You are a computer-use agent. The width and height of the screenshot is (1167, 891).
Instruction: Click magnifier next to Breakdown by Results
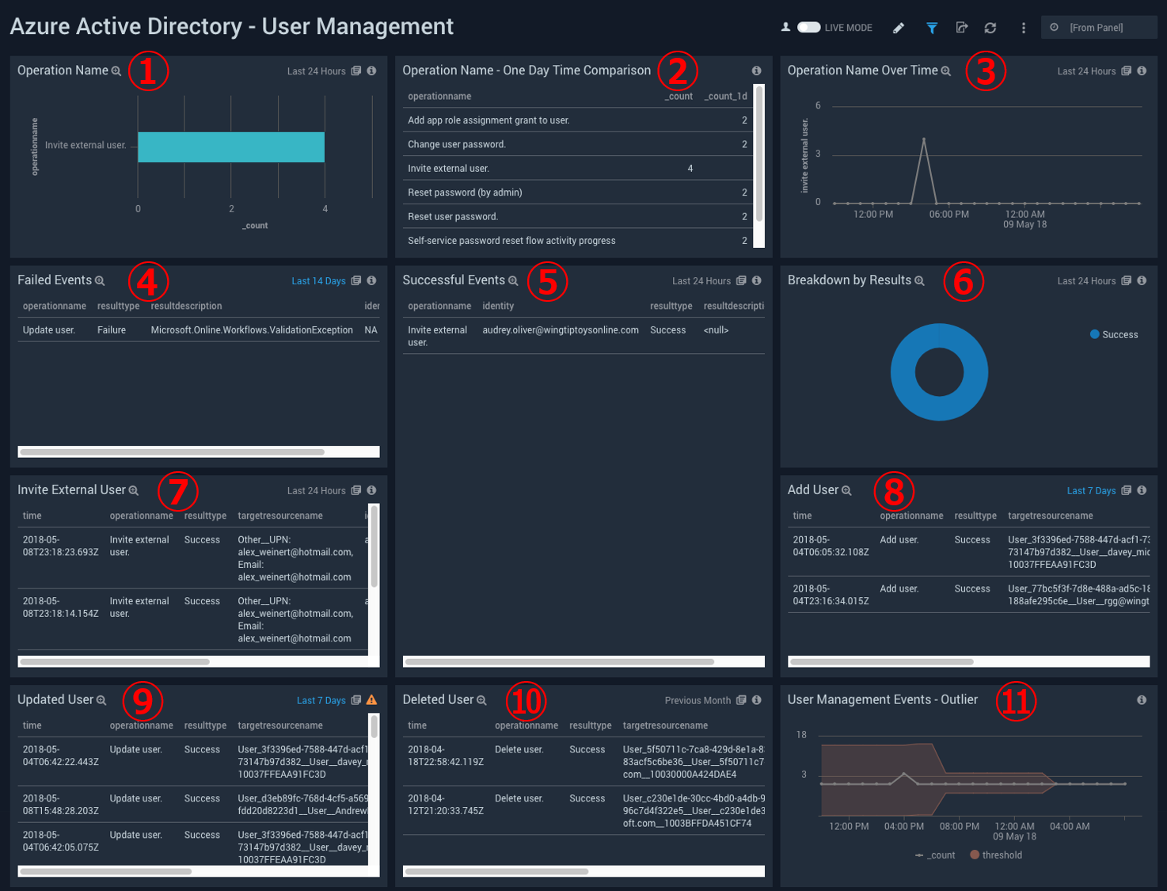pos(919,281)
